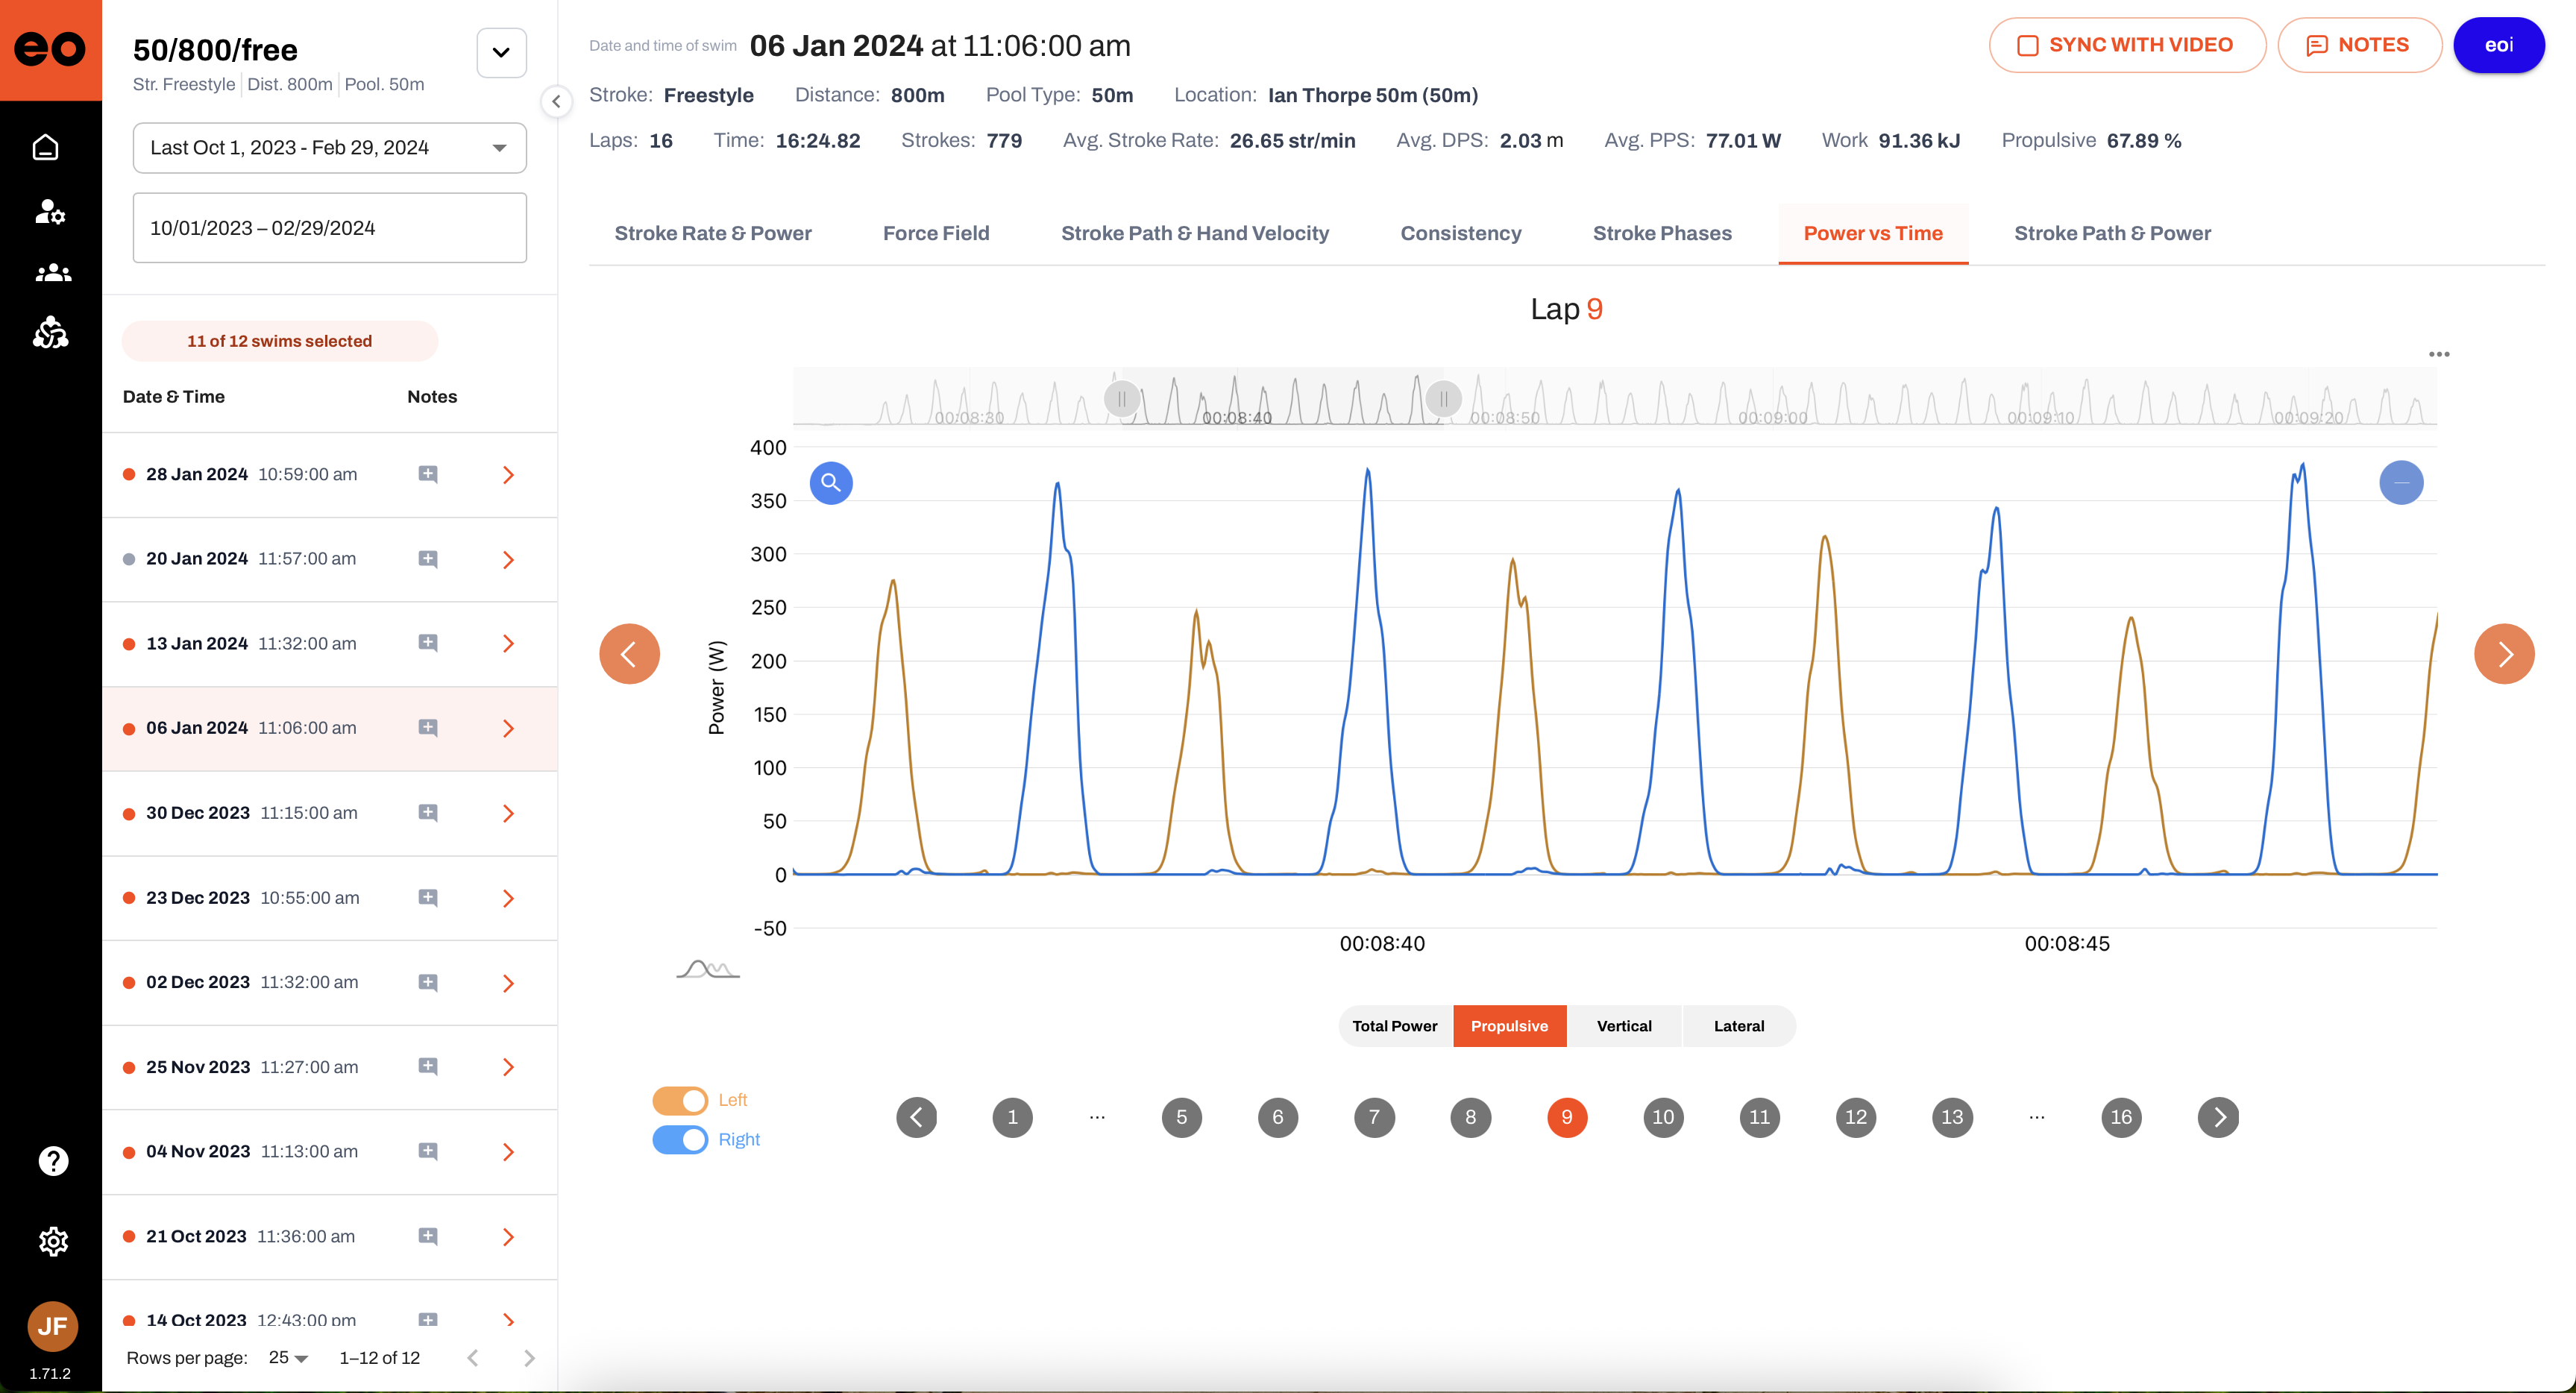The height and width of the screenshot is (1393, 2576).
Task: Click the right handle of the timeline range slider
Action: click(1443, 399)
